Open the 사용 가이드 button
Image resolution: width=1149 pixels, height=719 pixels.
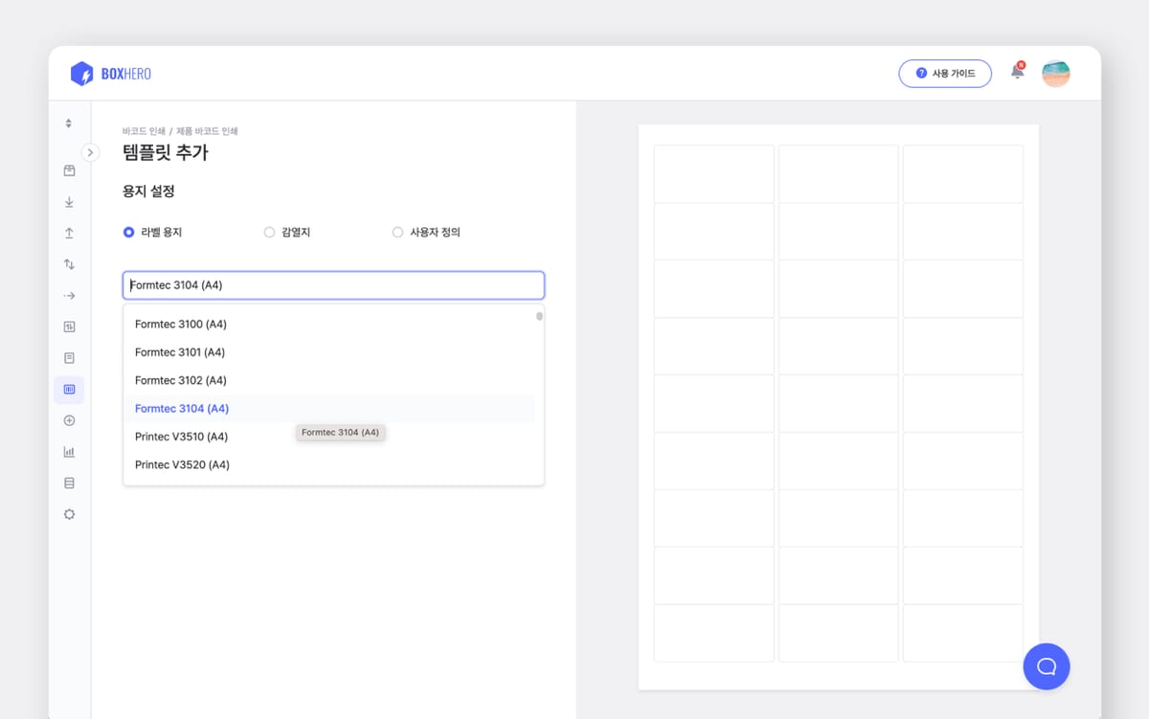click(x=945, y=73)
